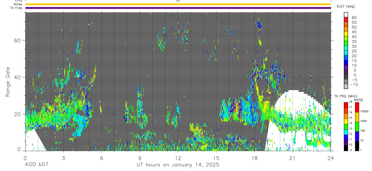Click the '100' value on the NOISE legend
The width and height of the screenshot is (372, 171).
(x=363, y=131)
